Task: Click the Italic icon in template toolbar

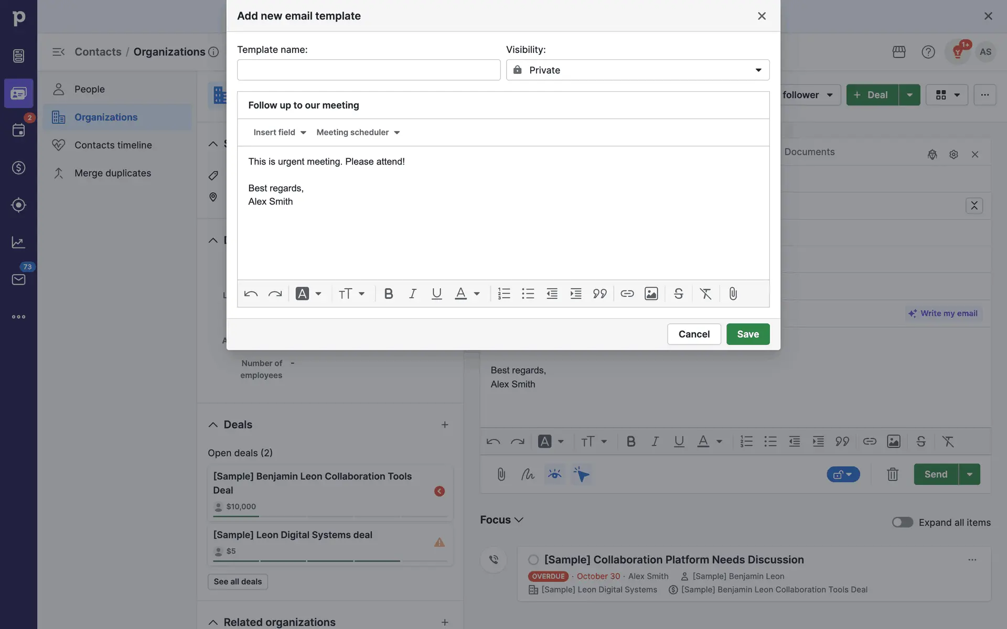Action: (413, 294)
